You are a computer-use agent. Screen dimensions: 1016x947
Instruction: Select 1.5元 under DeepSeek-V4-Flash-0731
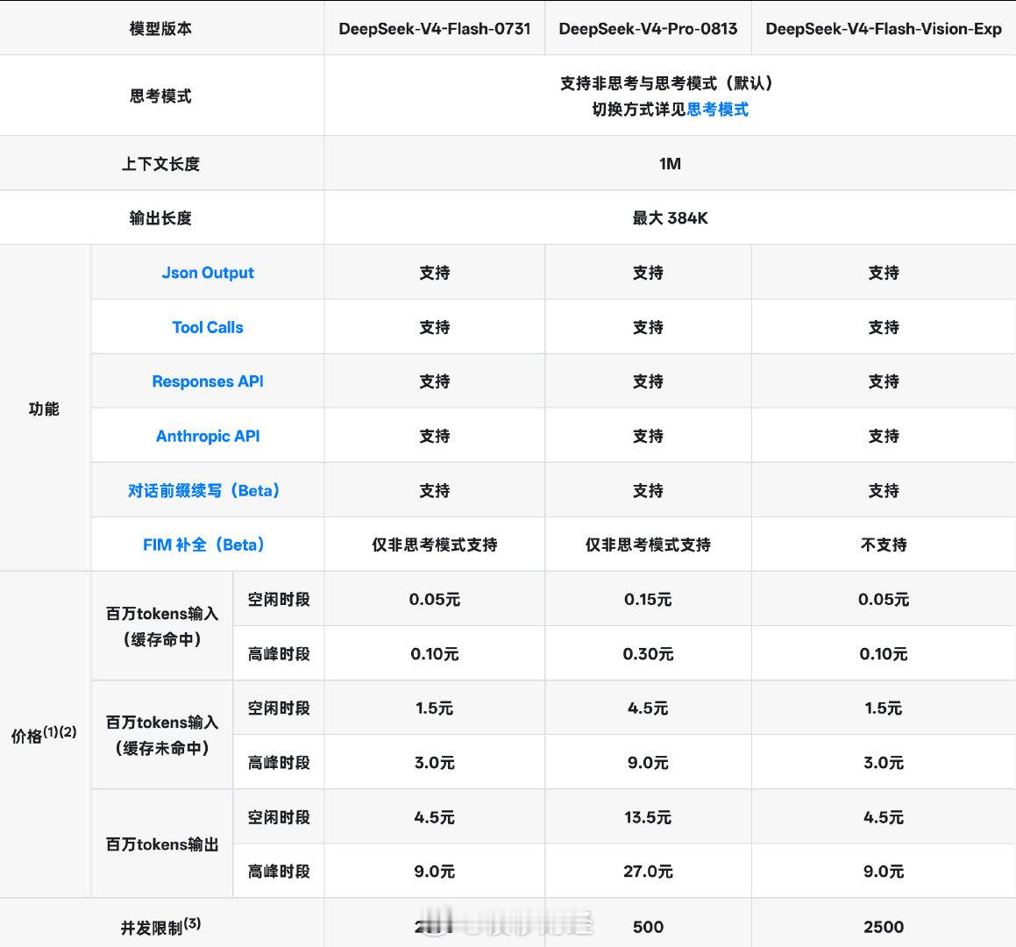pos(434,708)
